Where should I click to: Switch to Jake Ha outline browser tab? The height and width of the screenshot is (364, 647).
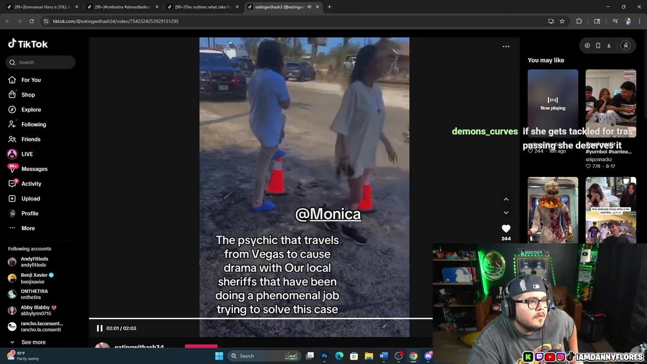pos(203,7)
